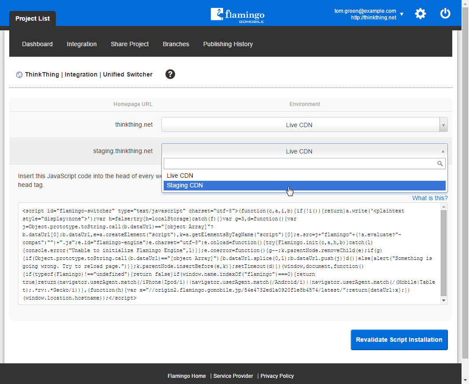This screenshot has height=384, width=469.
Task: Click the search magnifier in dropdown
Action: [440, 164]
